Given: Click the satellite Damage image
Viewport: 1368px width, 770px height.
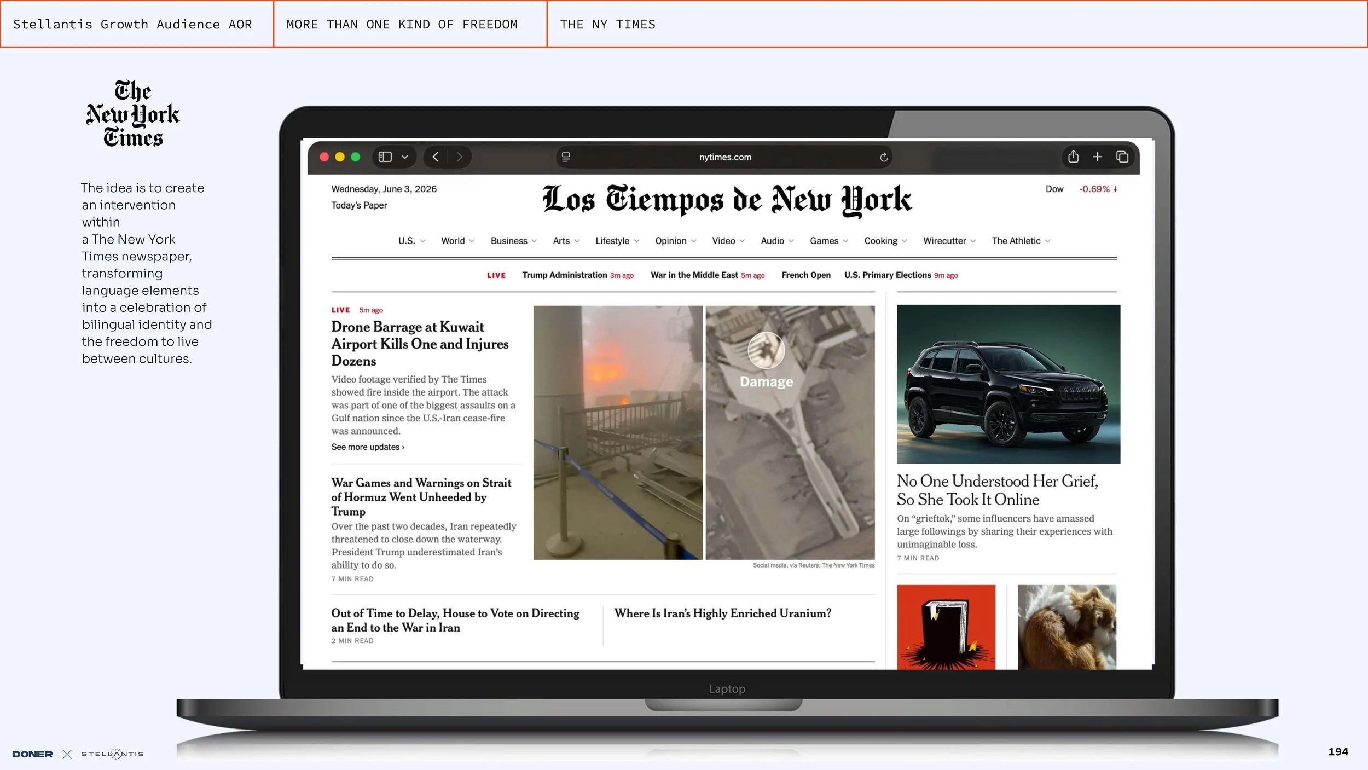Looking at the screenshot, I should coord(790,432).
